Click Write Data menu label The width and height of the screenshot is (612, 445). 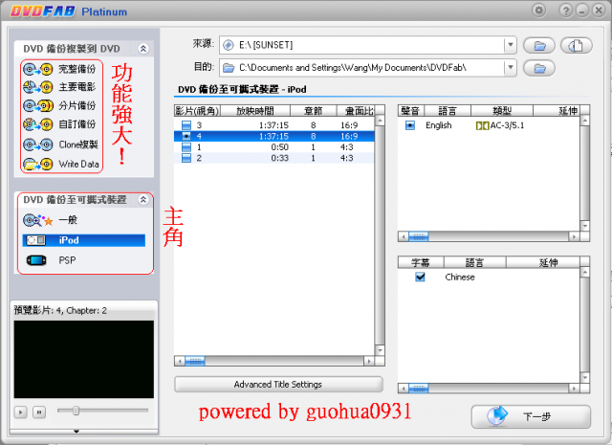(x=78, y=164)
